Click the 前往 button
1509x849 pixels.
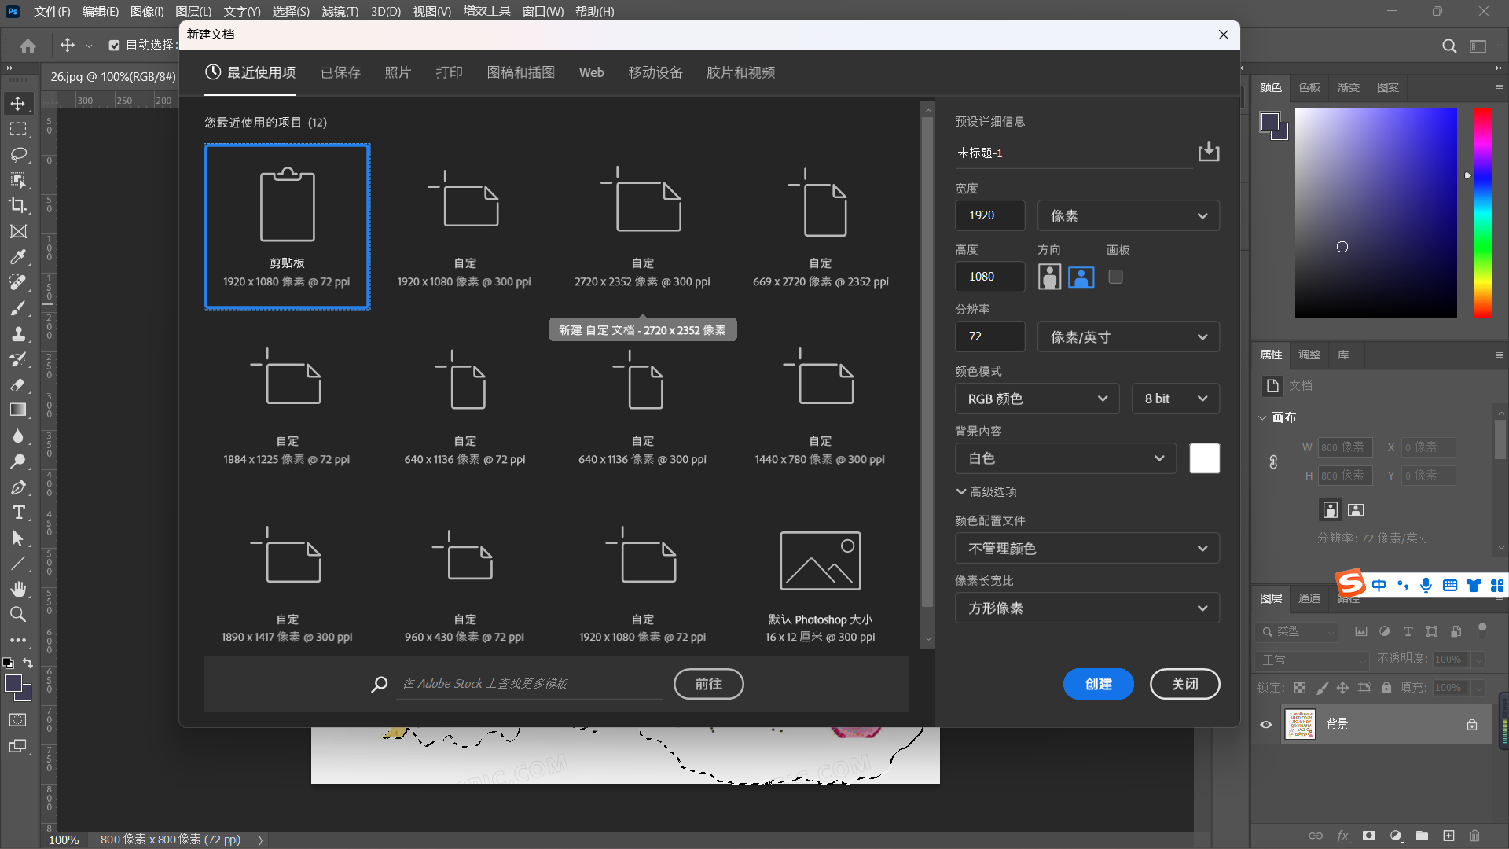tap(708, 684)
